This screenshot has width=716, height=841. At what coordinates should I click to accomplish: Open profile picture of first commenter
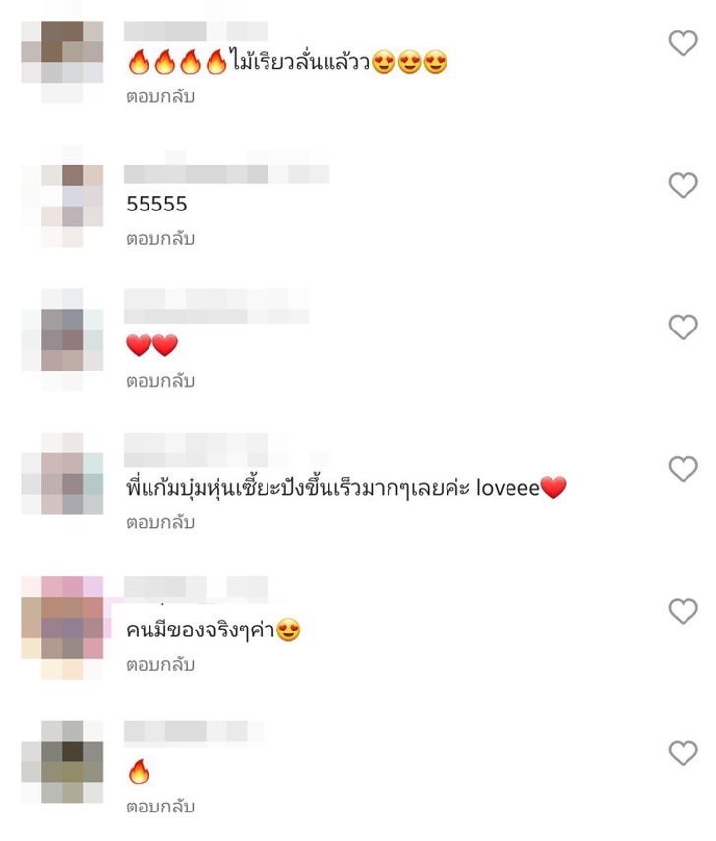pyautogui.click(x=62, y=62)
